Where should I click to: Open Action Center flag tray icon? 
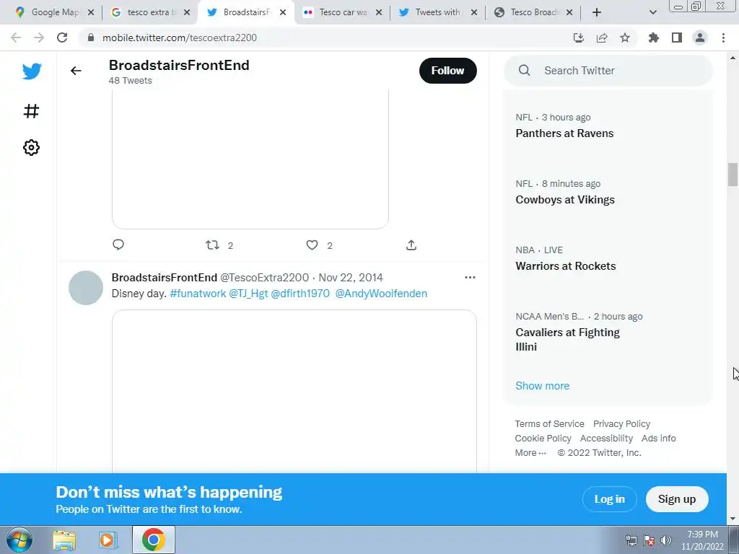pos(649,540)
